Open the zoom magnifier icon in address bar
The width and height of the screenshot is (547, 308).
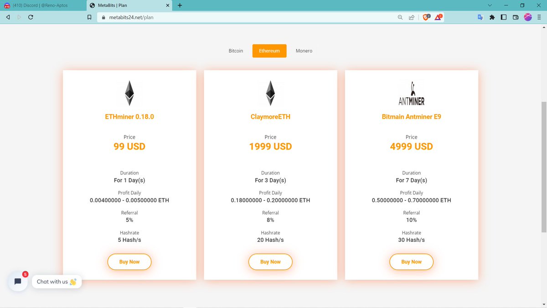pos(400,17)
